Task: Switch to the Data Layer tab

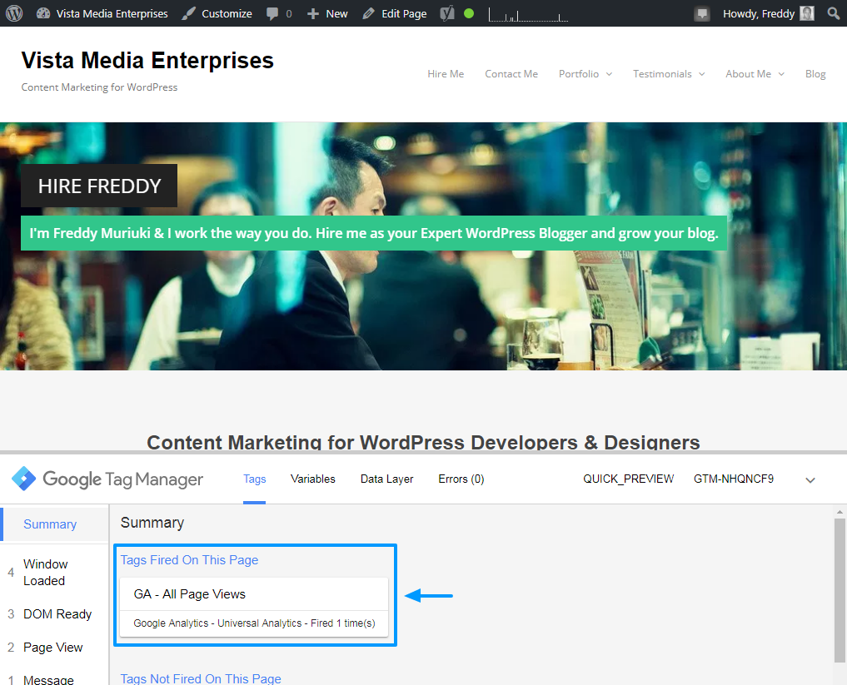Action: click(x=387, y=479)
